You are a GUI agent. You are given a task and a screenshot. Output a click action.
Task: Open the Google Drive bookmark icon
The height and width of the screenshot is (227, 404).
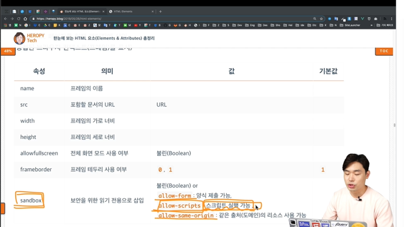45,25
